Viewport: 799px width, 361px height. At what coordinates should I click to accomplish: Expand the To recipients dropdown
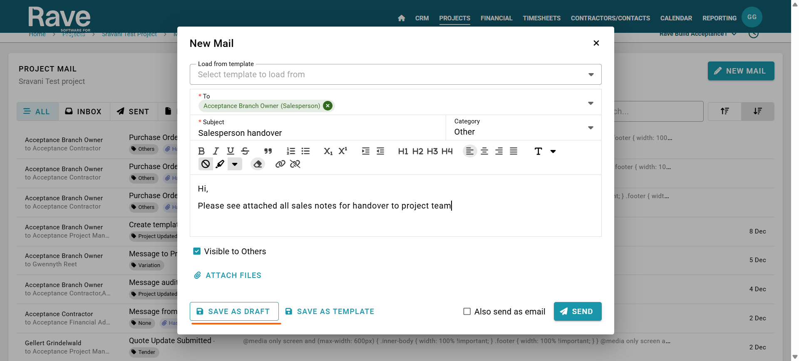591,103
